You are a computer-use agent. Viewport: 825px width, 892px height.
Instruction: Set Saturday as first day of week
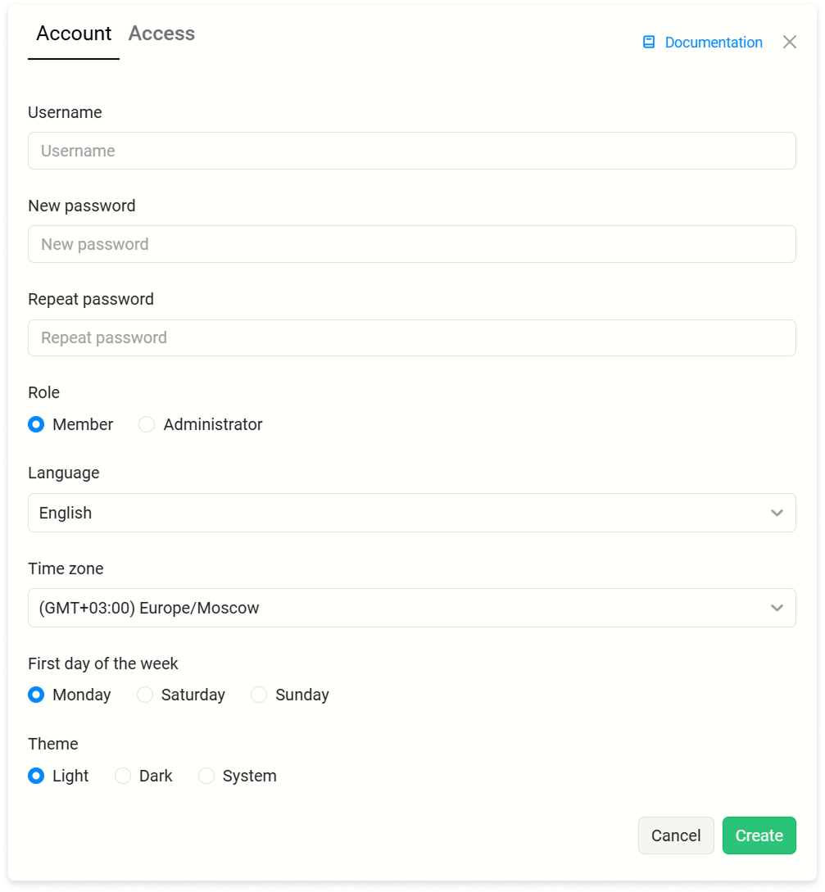tap(145, 695)
